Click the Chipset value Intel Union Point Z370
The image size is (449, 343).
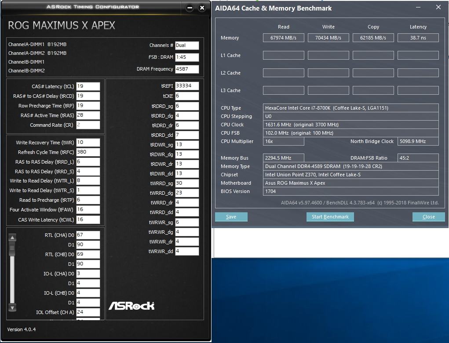coord(351,175)
